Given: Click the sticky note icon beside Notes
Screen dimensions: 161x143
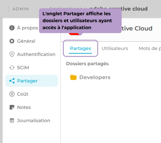Looking at the screenshot, I should [x=12, y=107].
